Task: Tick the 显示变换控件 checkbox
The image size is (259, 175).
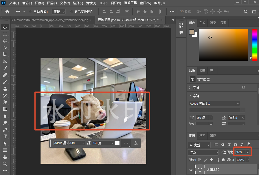Action: (72, 12)
